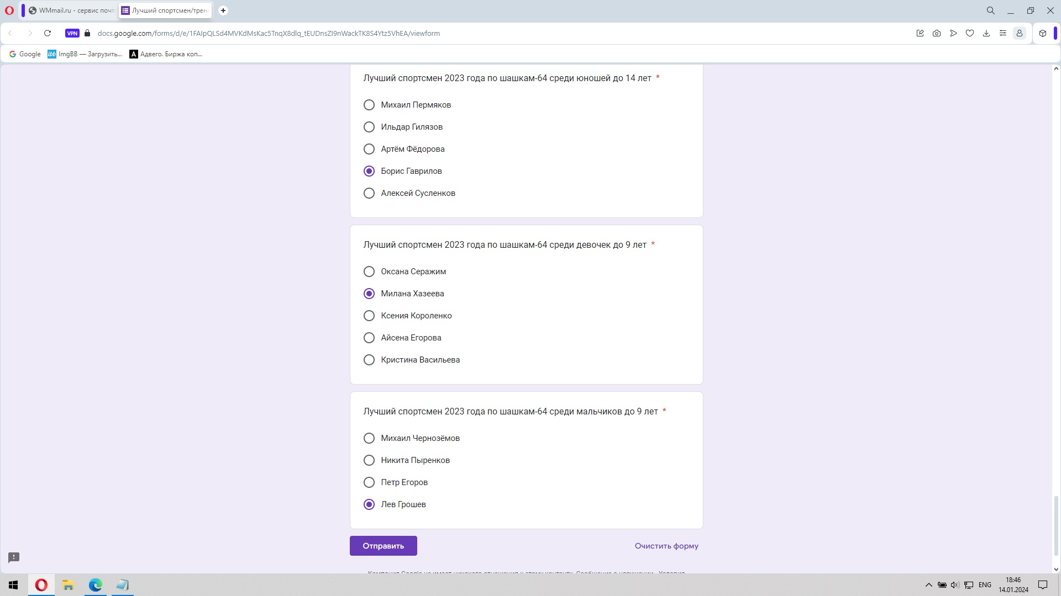Click Очистить форму link

pos(666,546)
